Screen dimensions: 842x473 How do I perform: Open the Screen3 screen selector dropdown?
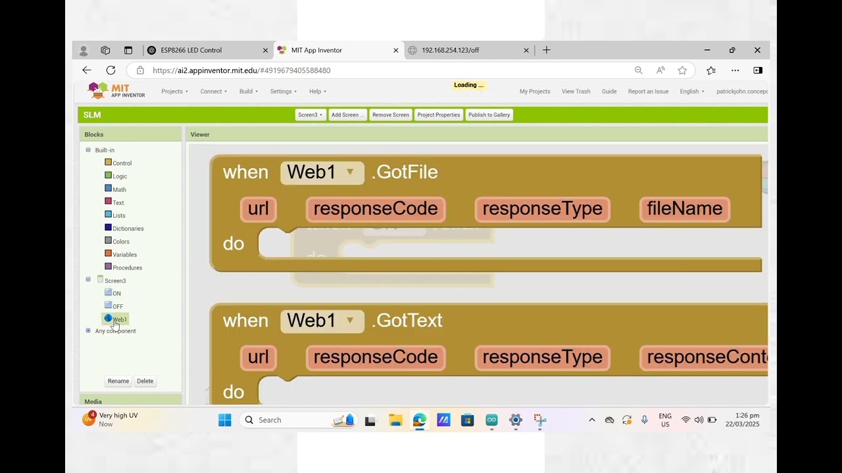pyautogui.click(x=310, y=115)
